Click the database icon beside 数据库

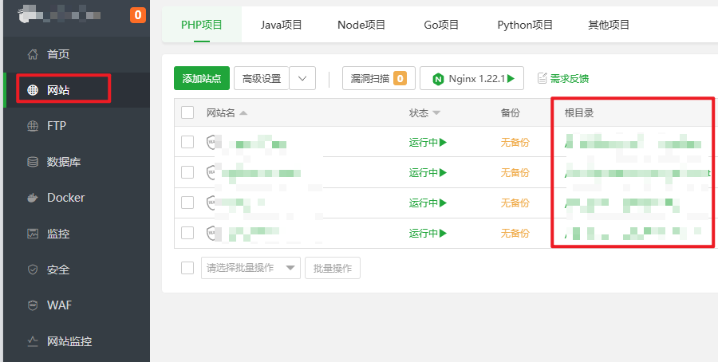33,162
